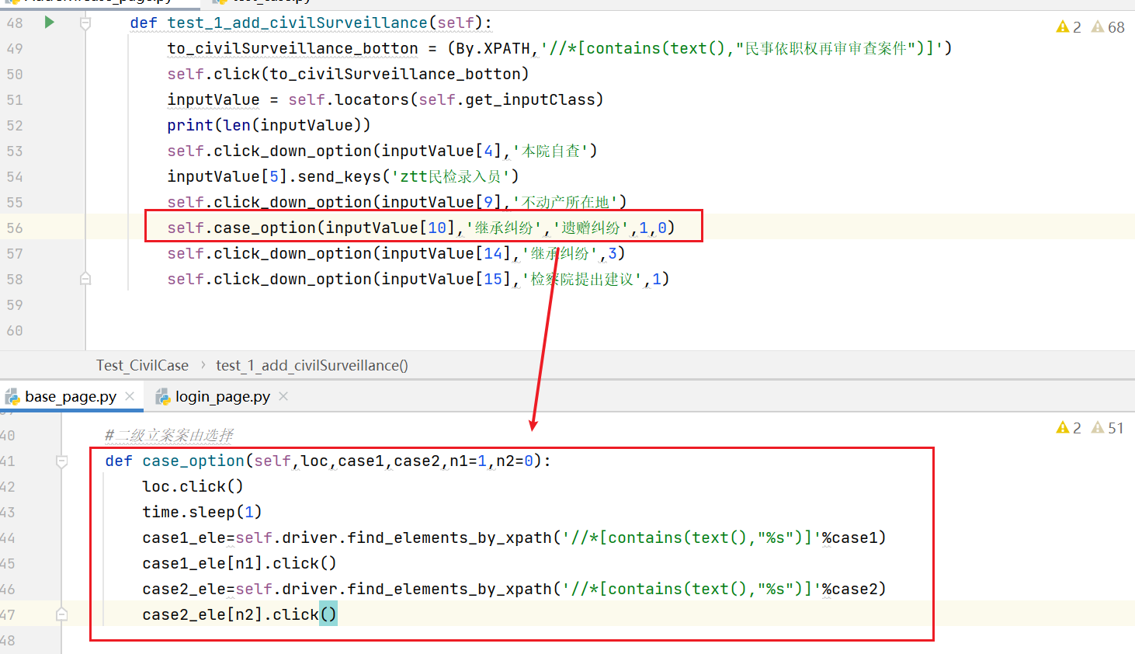Click line number 59 in upper gutter

coord(15,304)
